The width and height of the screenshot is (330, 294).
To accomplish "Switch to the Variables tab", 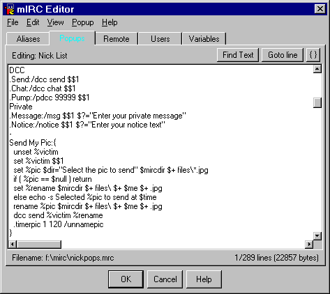I will pos(204,39).
